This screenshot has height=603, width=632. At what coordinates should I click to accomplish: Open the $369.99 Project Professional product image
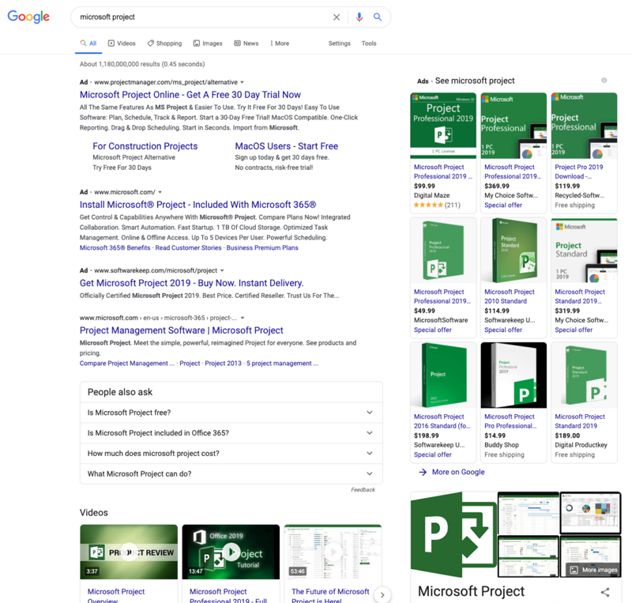(x=513, y=126)
